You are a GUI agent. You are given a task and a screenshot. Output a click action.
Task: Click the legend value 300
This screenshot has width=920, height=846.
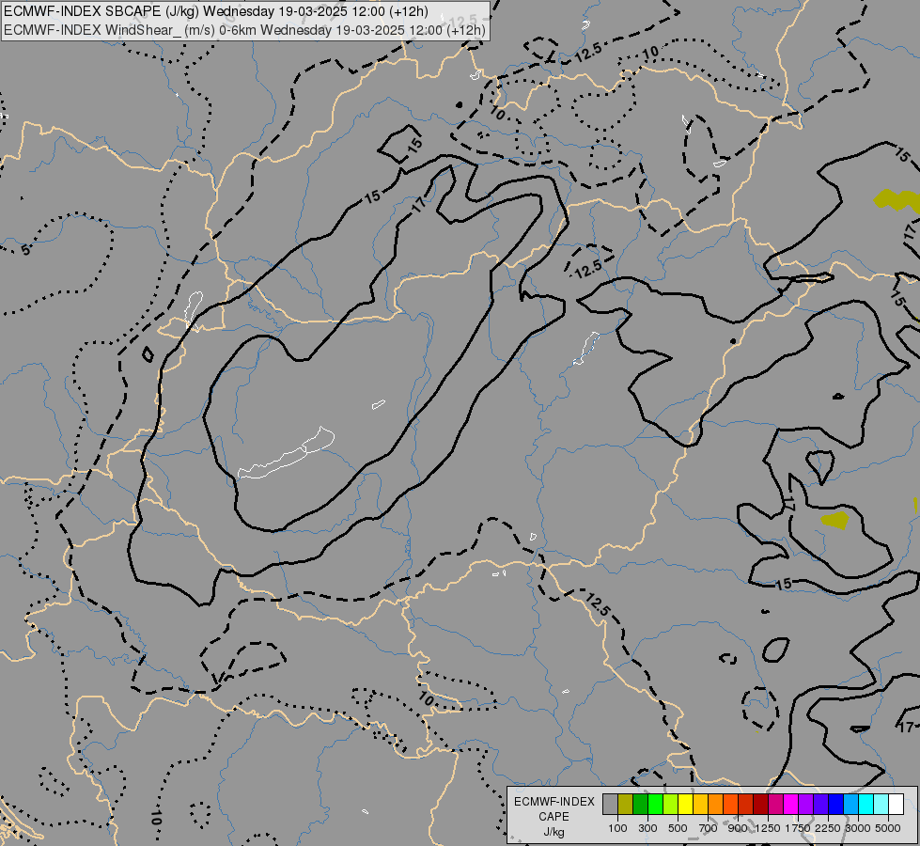coord(647,828)
